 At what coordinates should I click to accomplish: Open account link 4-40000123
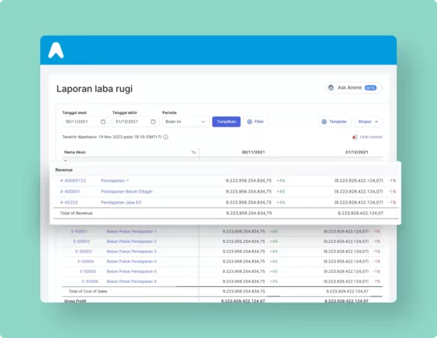73,181
